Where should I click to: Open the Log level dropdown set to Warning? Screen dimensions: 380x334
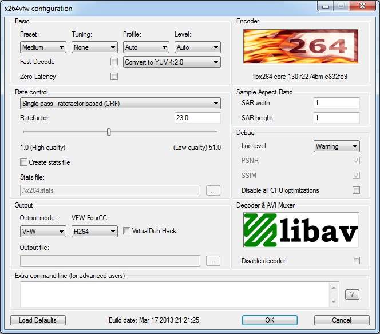(337, 146)
